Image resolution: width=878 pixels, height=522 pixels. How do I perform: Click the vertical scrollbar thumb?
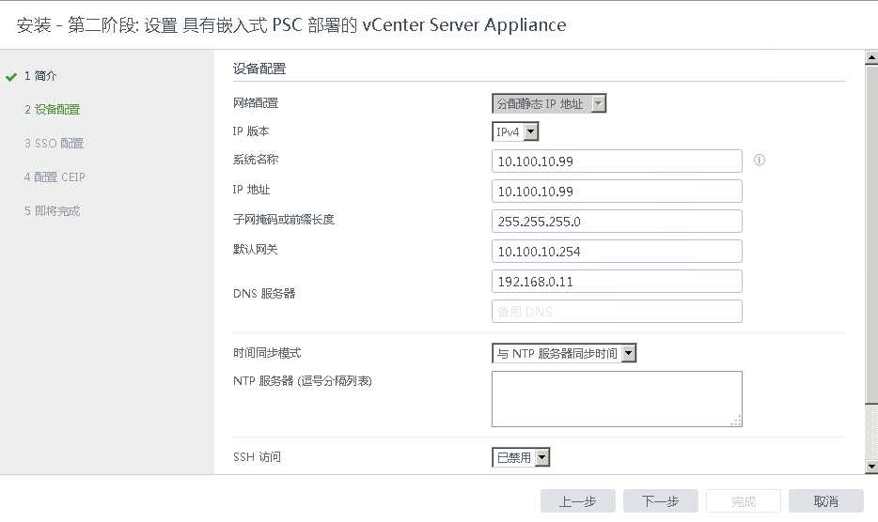click(x=871, y=233)
